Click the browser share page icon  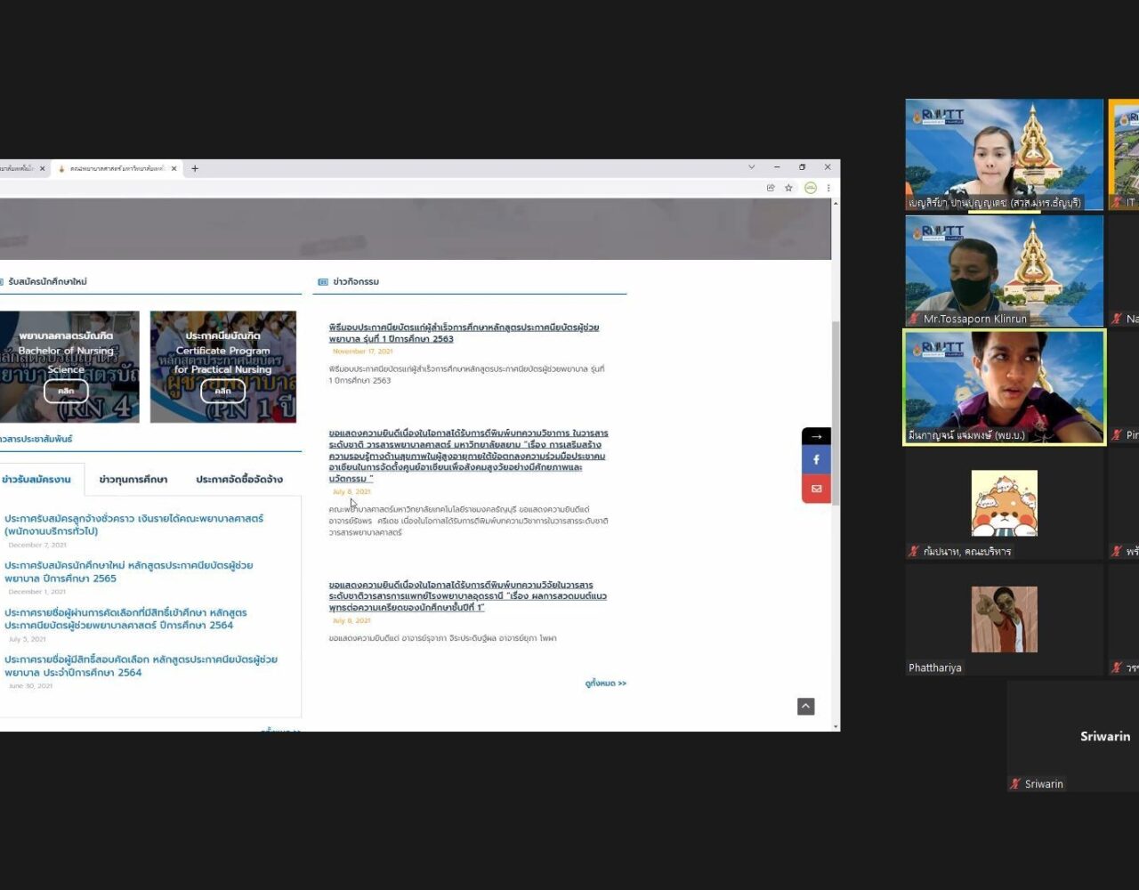click(771, 188)
